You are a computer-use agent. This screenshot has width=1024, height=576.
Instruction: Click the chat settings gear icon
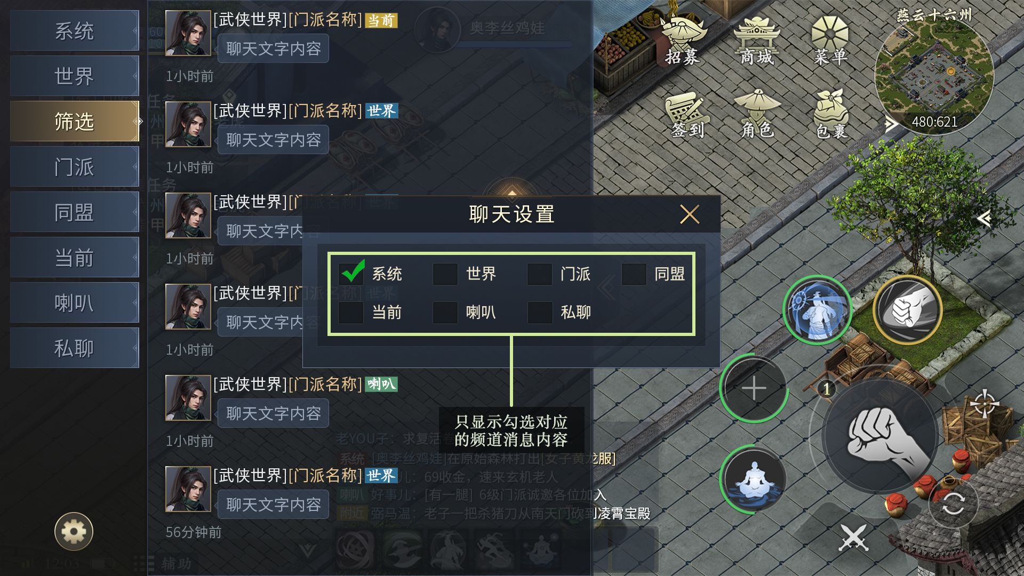point(74,531)
